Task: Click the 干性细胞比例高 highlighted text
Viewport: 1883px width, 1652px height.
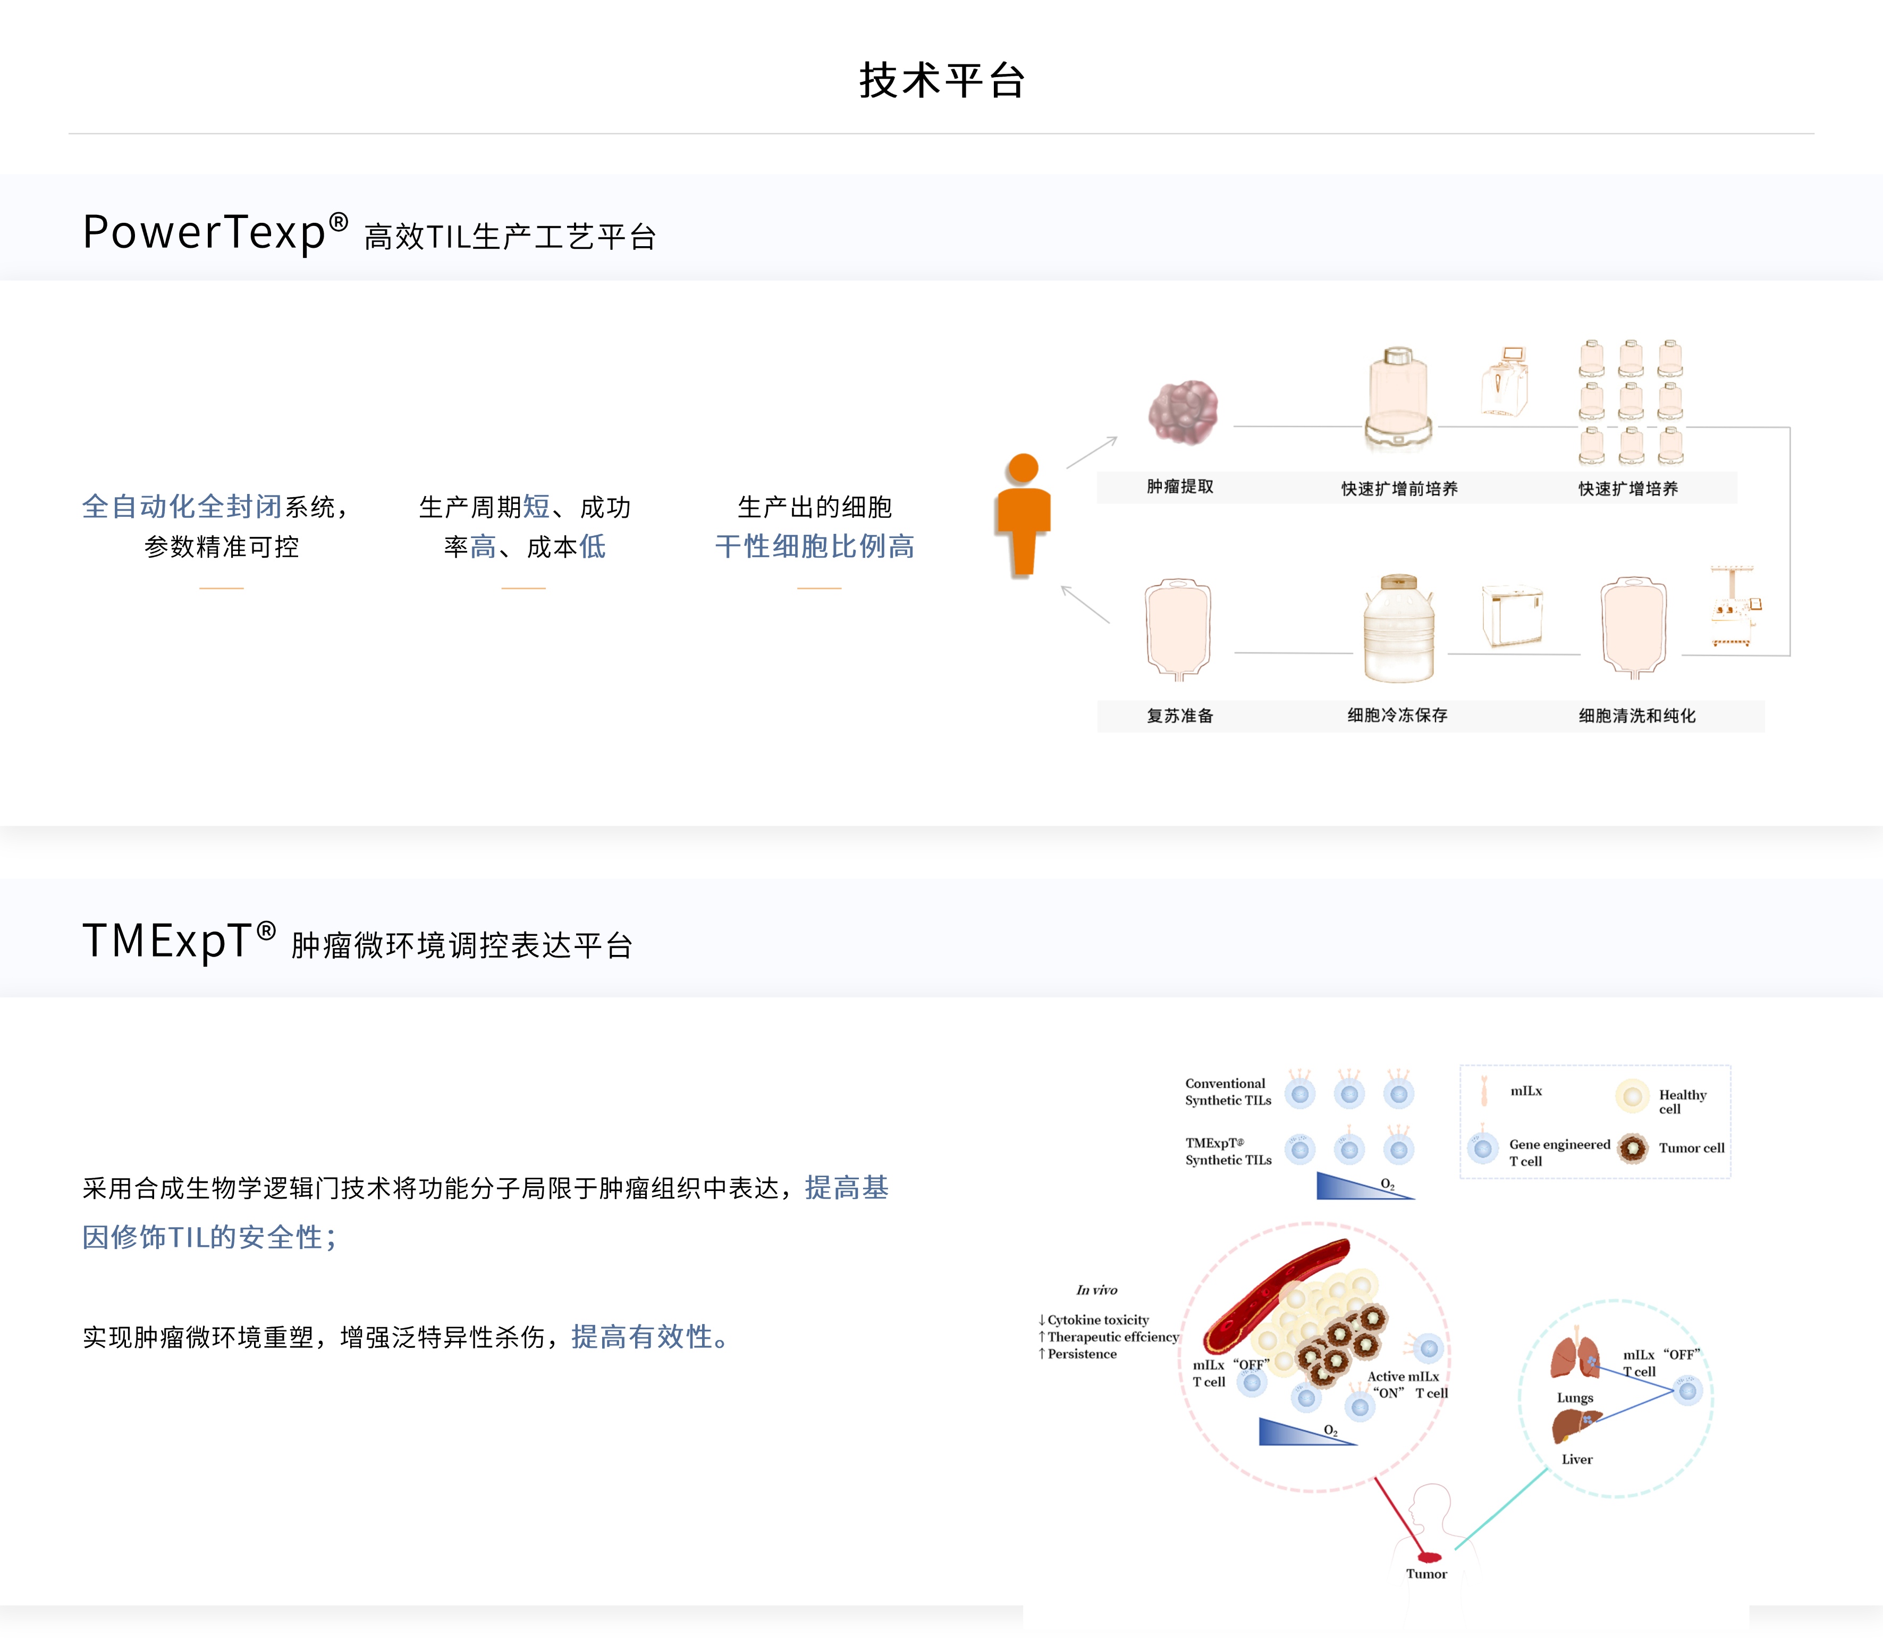Action: (x=814, y=547)
